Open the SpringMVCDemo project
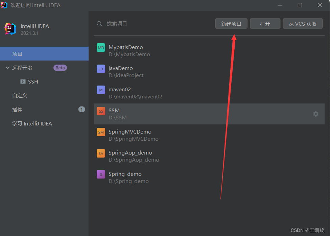Screen dimensions: 330x236 click(x=209, y=135)
